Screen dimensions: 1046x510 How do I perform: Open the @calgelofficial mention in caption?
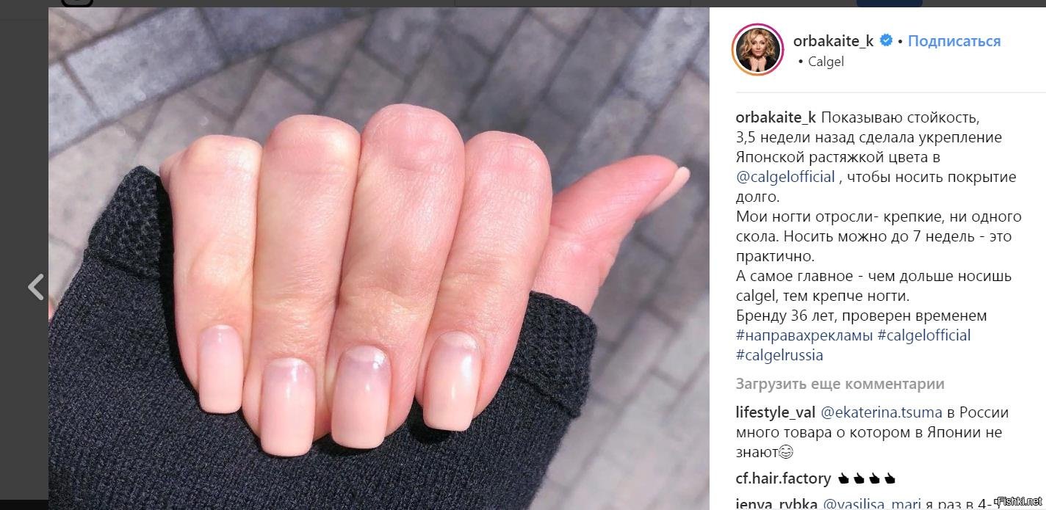click(x=785, y=177)
